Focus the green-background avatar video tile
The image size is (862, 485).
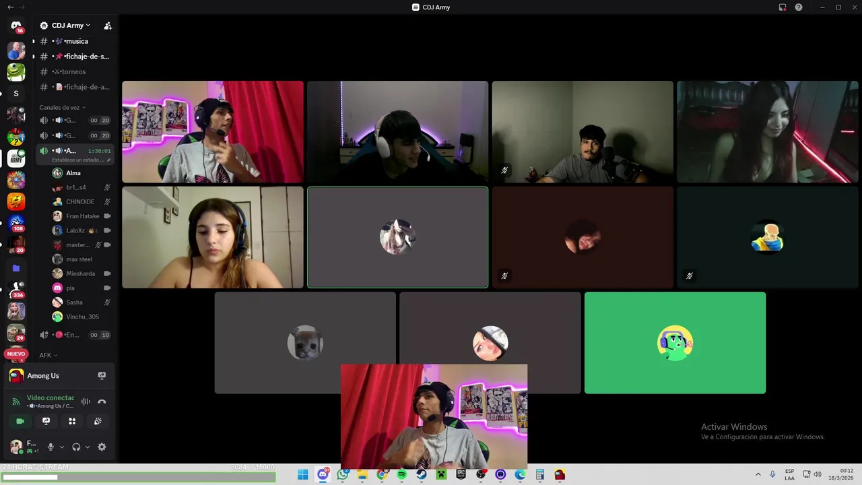(x=675, y=343)
